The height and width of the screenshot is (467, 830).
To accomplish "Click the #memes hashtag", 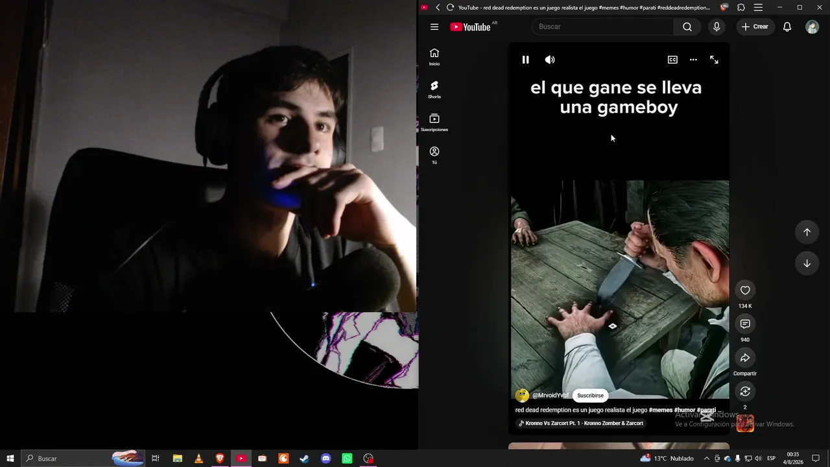I will pyautogui.click(x=661, y=410).
